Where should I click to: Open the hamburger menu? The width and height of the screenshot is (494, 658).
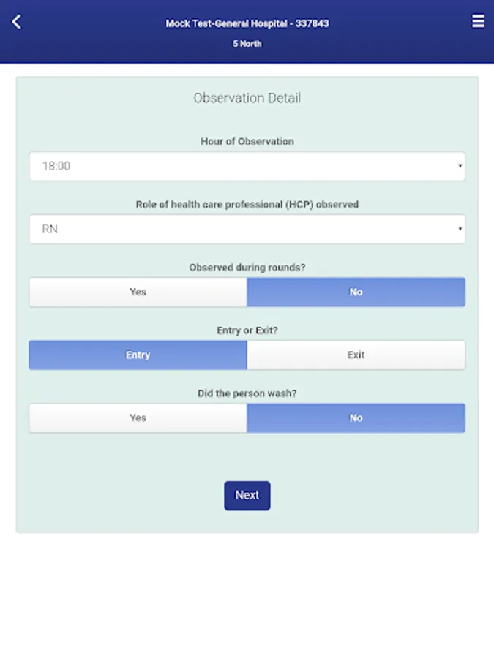tap(478, 21)
